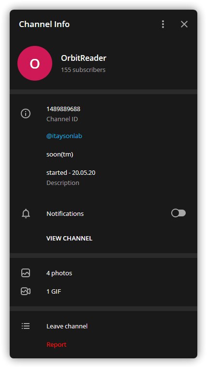This screenshot has width=207, height=368.
Task: Click the 155 subscribers text
Action: pyautogui.click(x=83, y=70)
